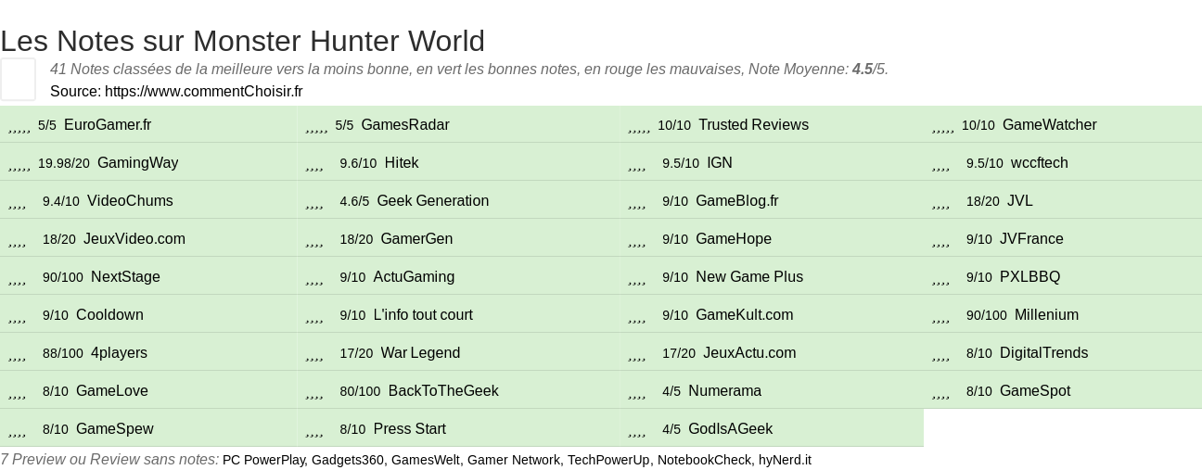
Task: Click the GameSpew review
Action: pos(115,429)
